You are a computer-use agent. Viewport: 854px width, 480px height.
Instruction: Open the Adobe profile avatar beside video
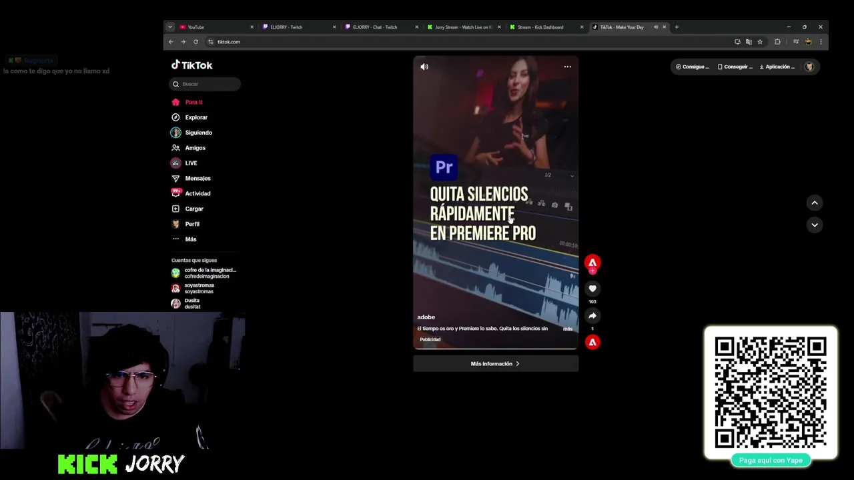pos(592,263)
